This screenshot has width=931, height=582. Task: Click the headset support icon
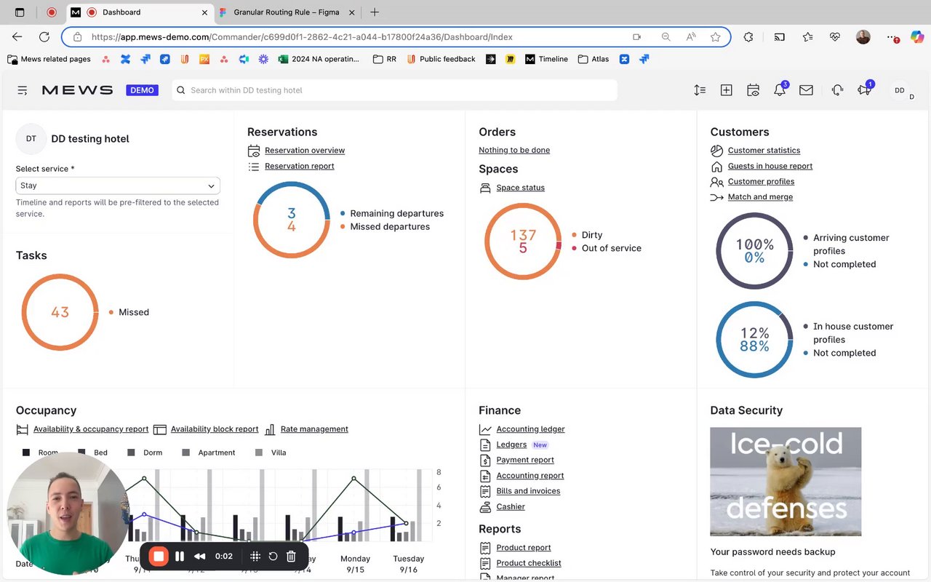coord(837,90)
